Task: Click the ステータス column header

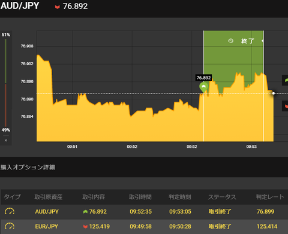Action: click(222, 197)
